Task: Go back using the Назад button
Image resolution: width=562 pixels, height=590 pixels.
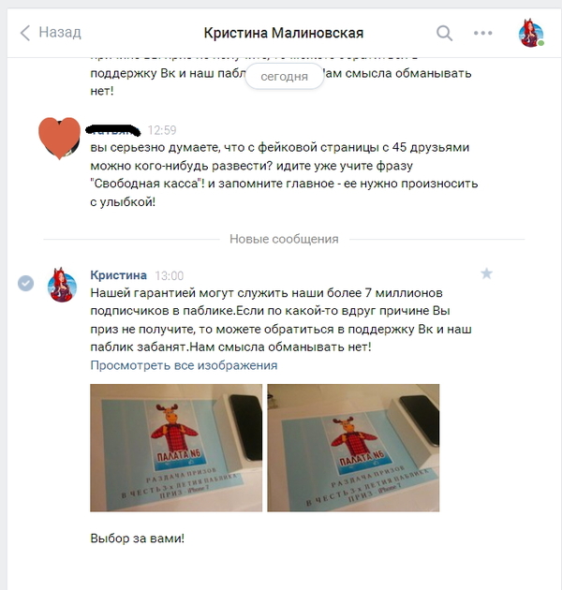Action: (51, 33)
